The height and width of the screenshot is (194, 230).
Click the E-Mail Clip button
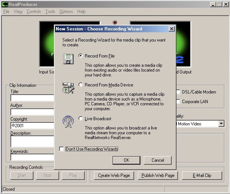click(x=202, y=175)
